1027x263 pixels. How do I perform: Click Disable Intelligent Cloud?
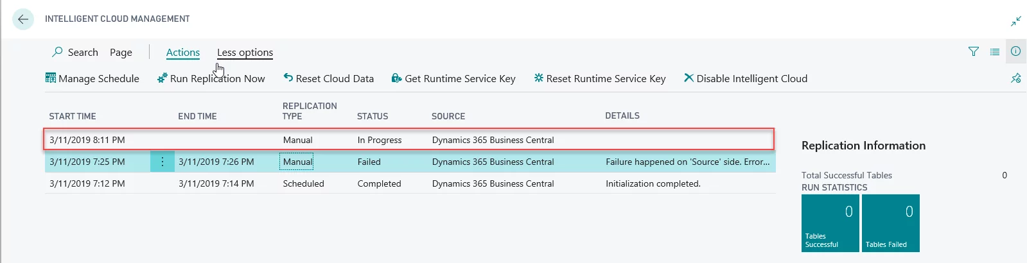pyautogui.click(x=746, y=78)
